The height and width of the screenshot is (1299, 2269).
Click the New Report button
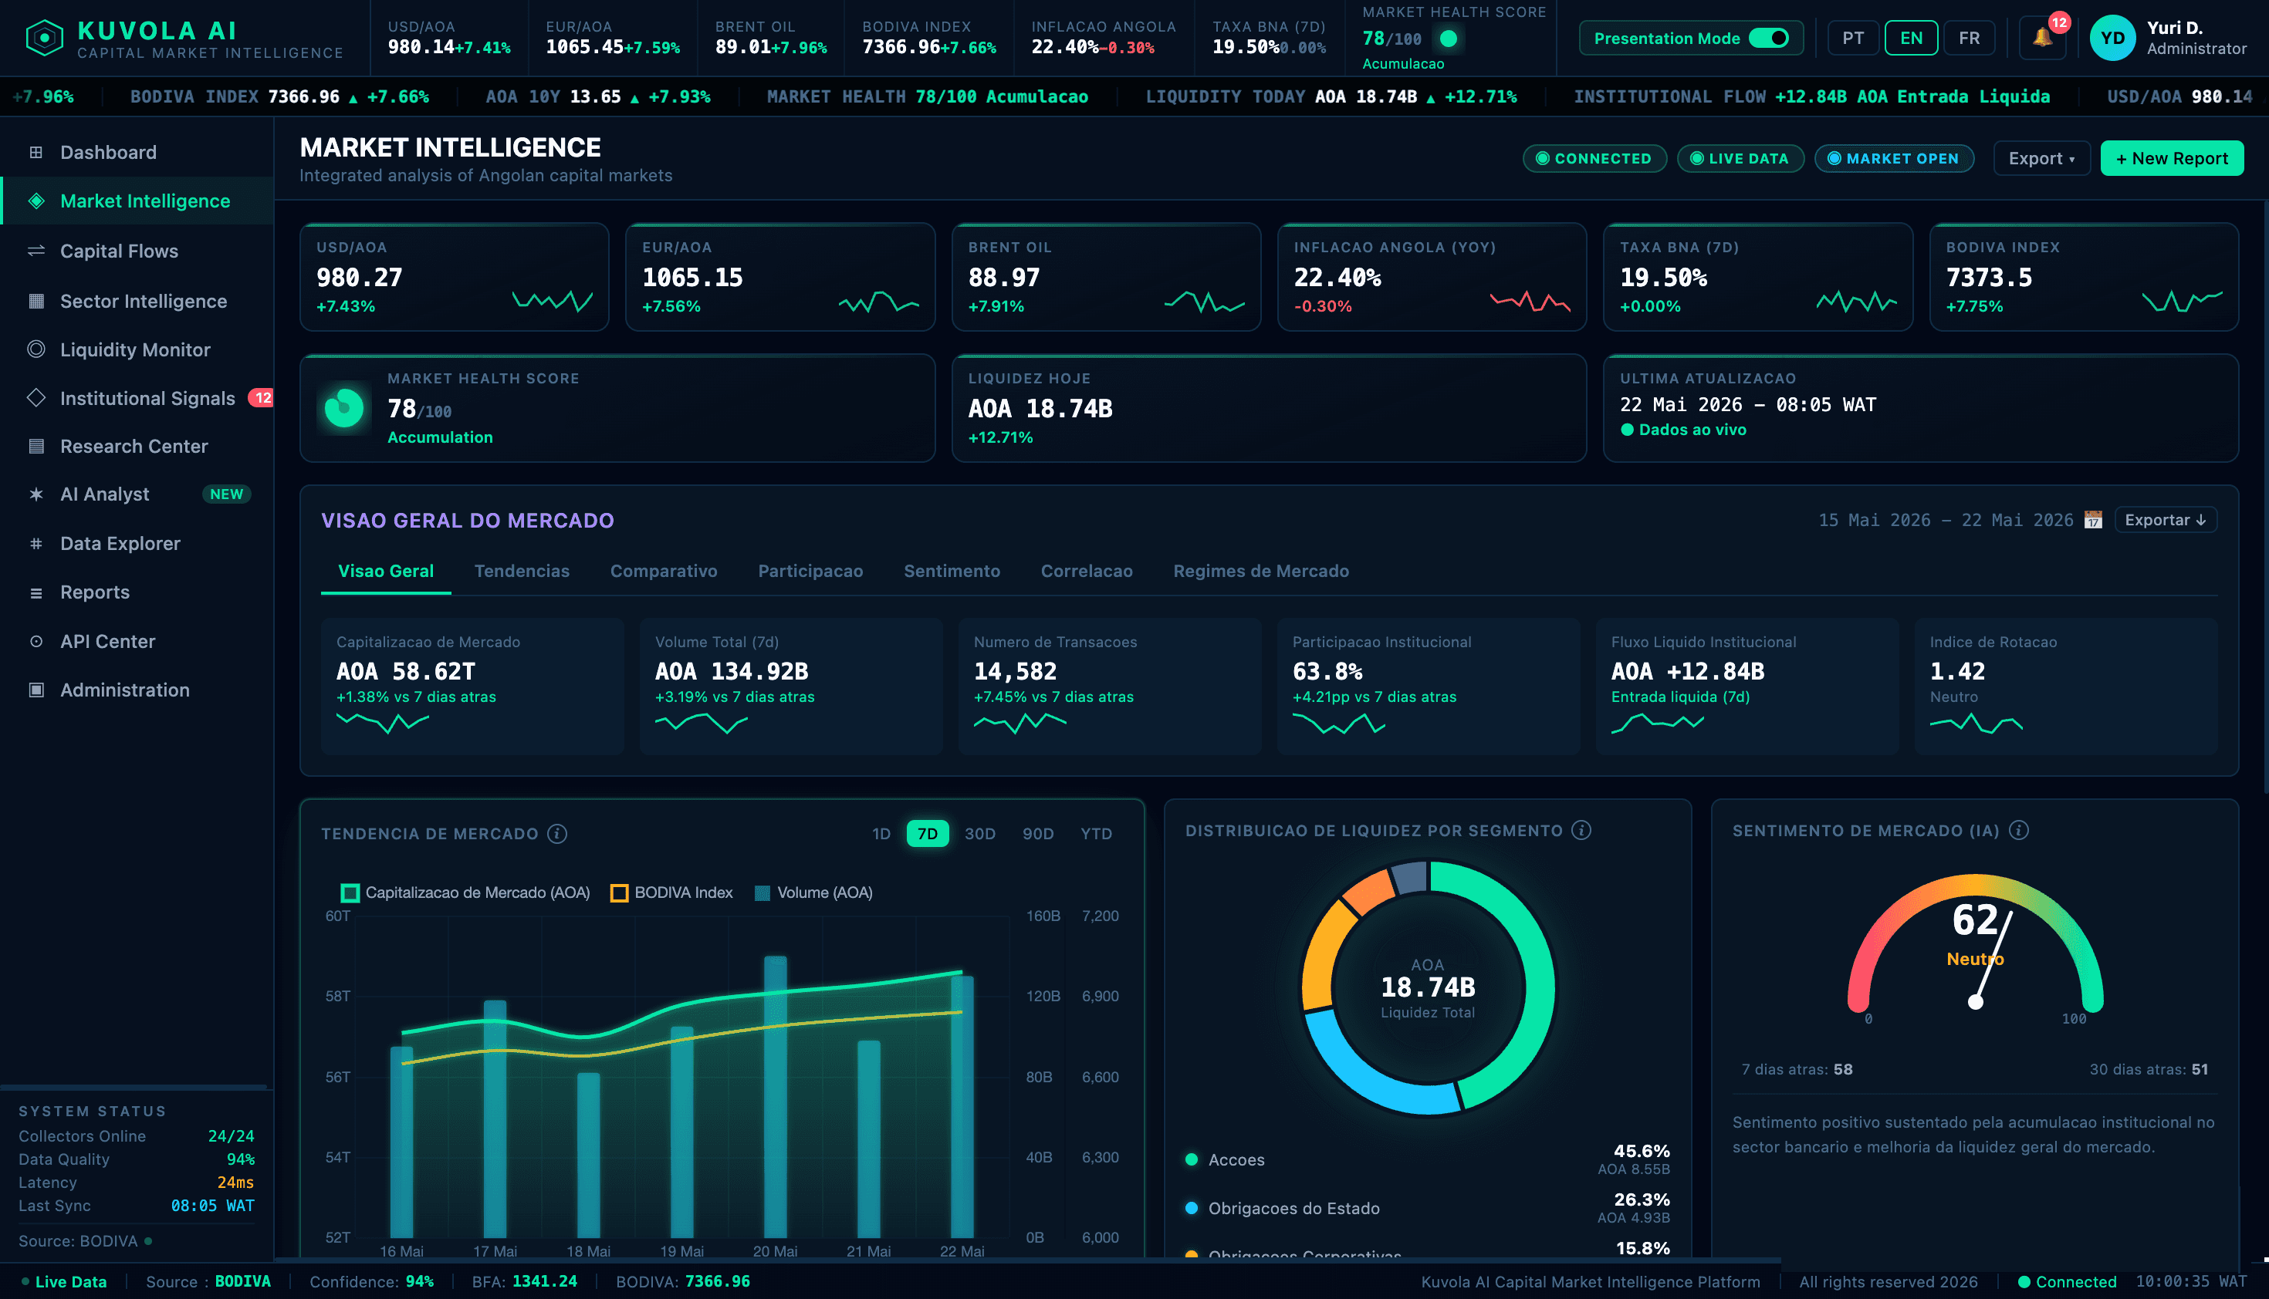pos(2171,159)
